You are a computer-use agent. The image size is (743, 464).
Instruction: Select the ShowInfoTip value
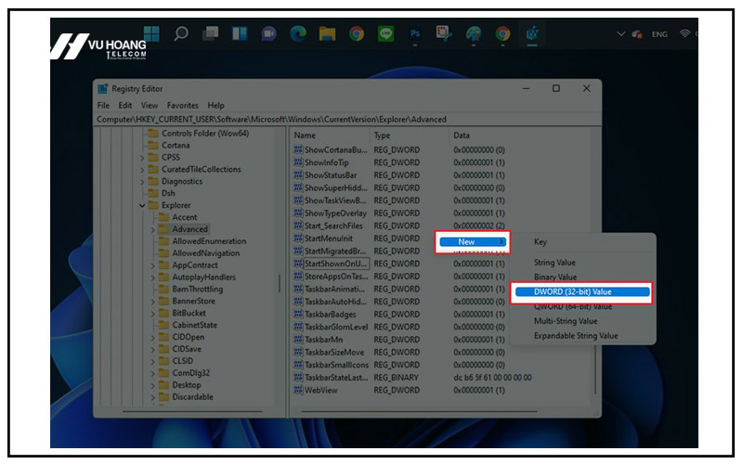point(327,162)
